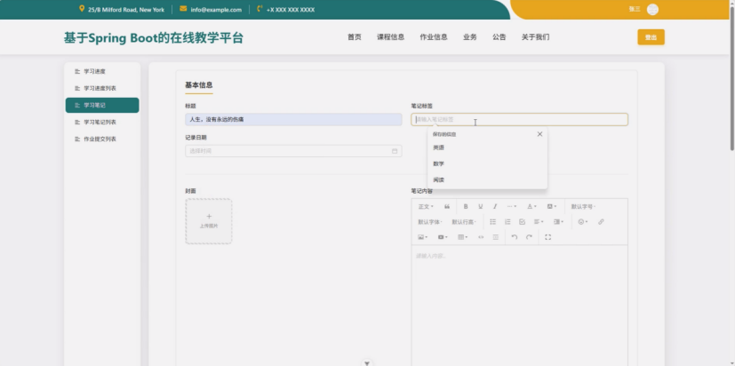This screenshot has width=735, height=366.
Task: Open the 默认字体 font family dropdown
Action: click(x=430, y=222)
